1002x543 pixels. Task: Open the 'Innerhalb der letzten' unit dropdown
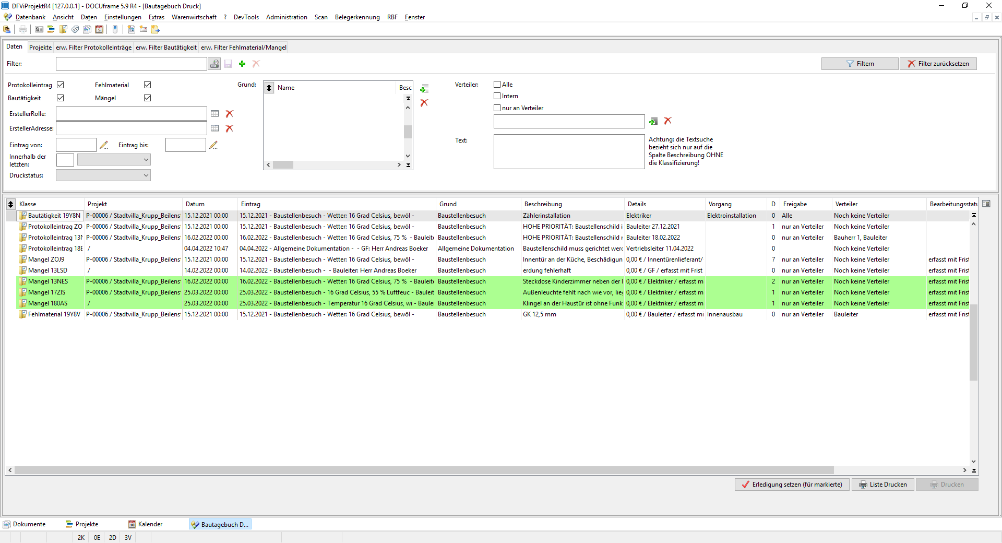click(114, 160)
